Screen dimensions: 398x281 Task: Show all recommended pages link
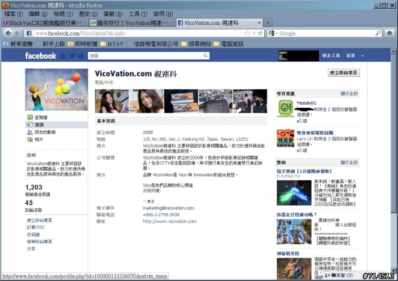click(349, 94)
